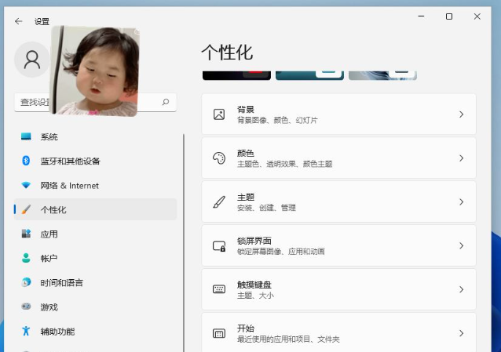501x352 pixels.
Task: Click the Bluetooth icon for 蓝牙和其他设备
Action: [x=26, y=161]
